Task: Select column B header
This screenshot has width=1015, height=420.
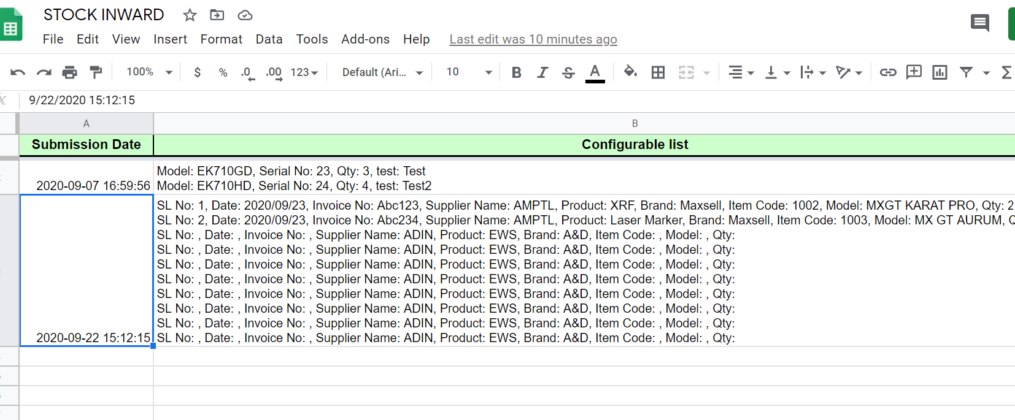Action: point(584,123)
